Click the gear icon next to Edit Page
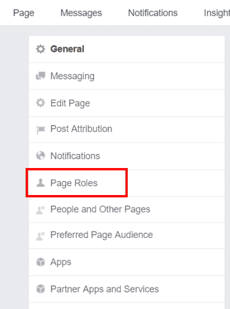 pyautogui.click(x=40, y=103)
